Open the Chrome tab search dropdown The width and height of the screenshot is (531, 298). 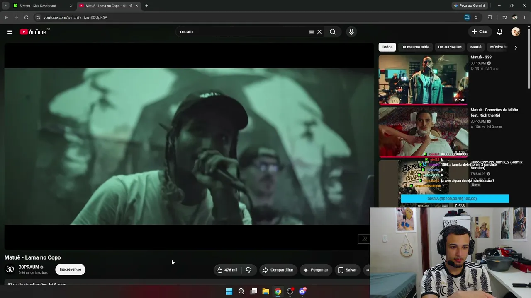tap(5, 6)
